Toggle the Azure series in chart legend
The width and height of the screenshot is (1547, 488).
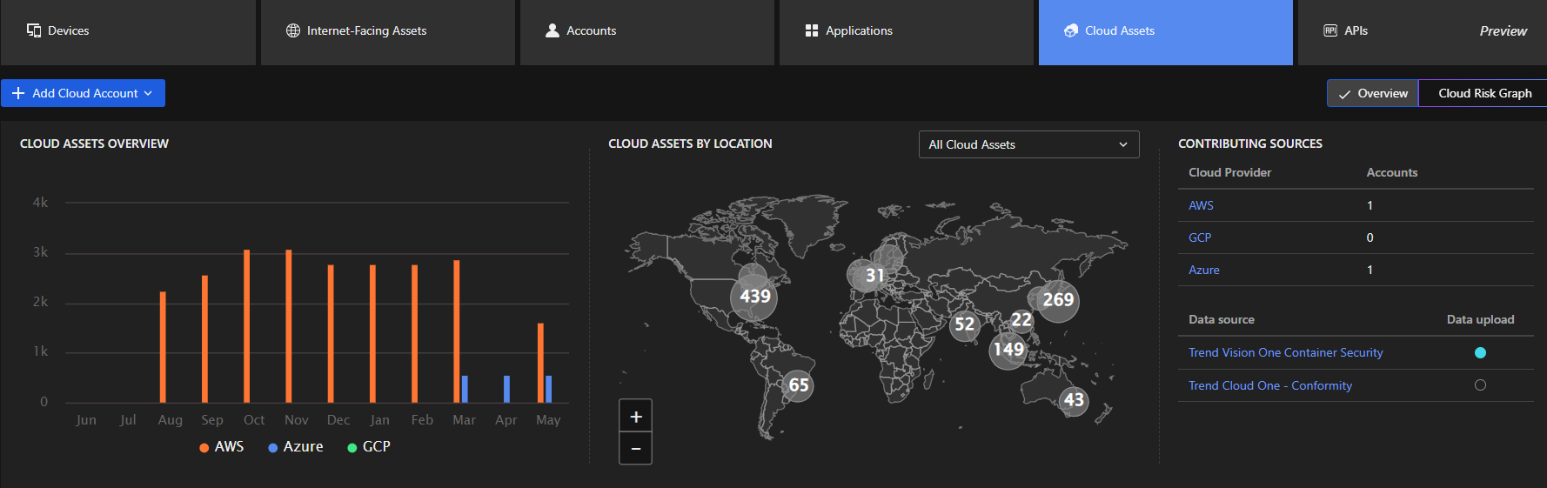[296, 447]
